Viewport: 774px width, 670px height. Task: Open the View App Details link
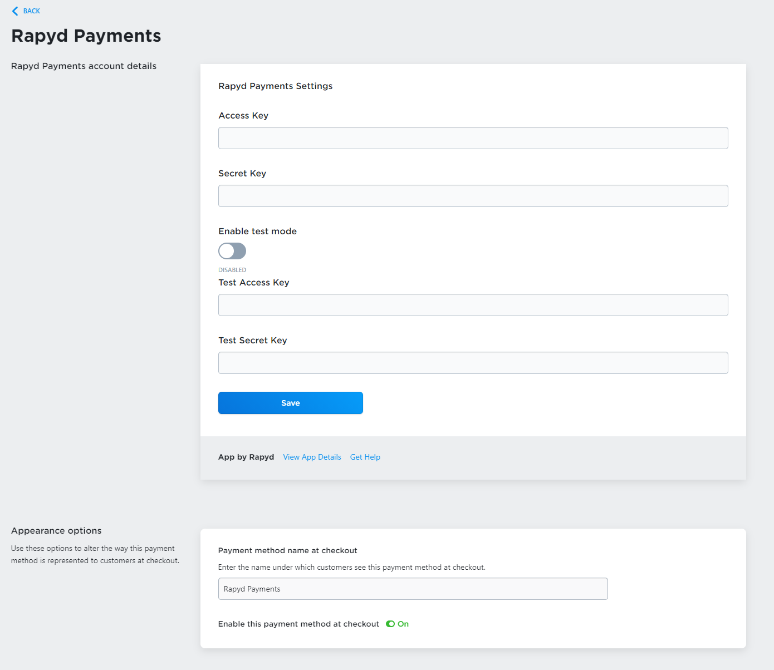click(312, 457)
